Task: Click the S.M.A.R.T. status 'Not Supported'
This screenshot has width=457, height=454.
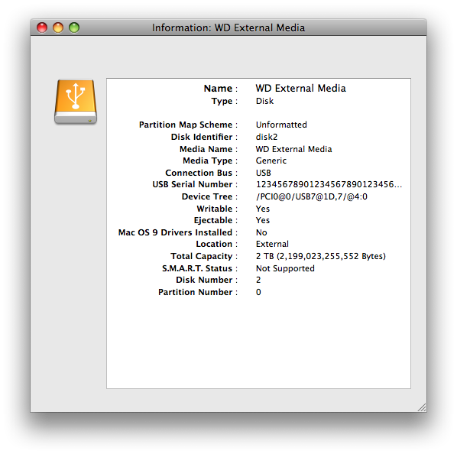Action: (285, 268)
